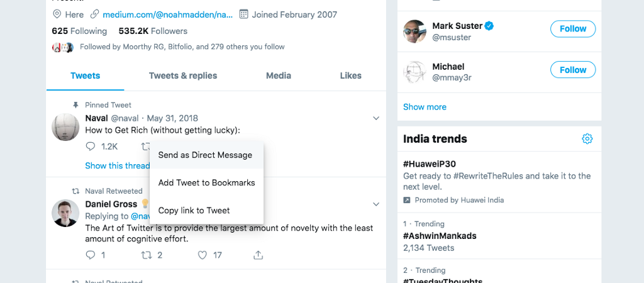The width and height of the screenshot is (644, 283).
Task: Select Copy link to Tweet
Action: (194, 211)
